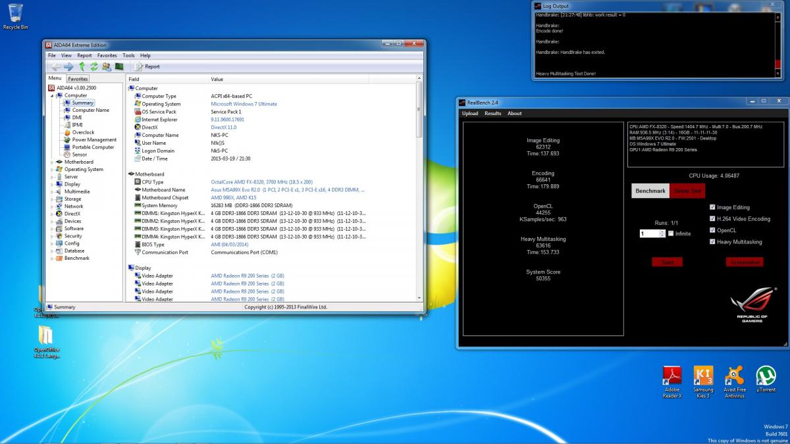Select the Software icon in the tree
This screenshot has width=790, height=444.
pyautogui.click(x=59, y=228)
